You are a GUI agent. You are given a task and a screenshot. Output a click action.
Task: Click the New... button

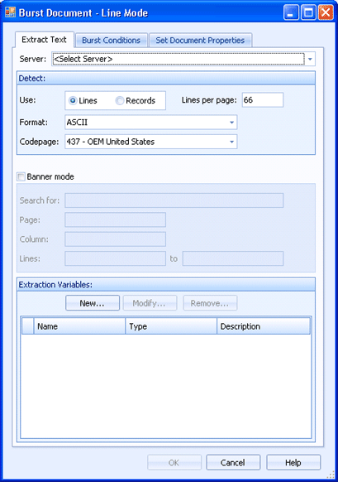[93, 303]
